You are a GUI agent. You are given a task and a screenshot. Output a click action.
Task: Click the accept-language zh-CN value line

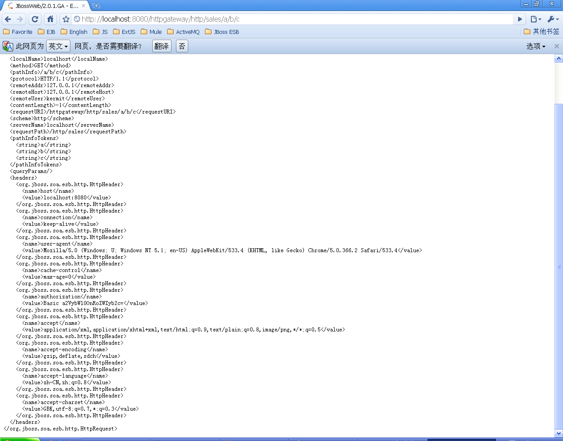[x=66, y=382]
